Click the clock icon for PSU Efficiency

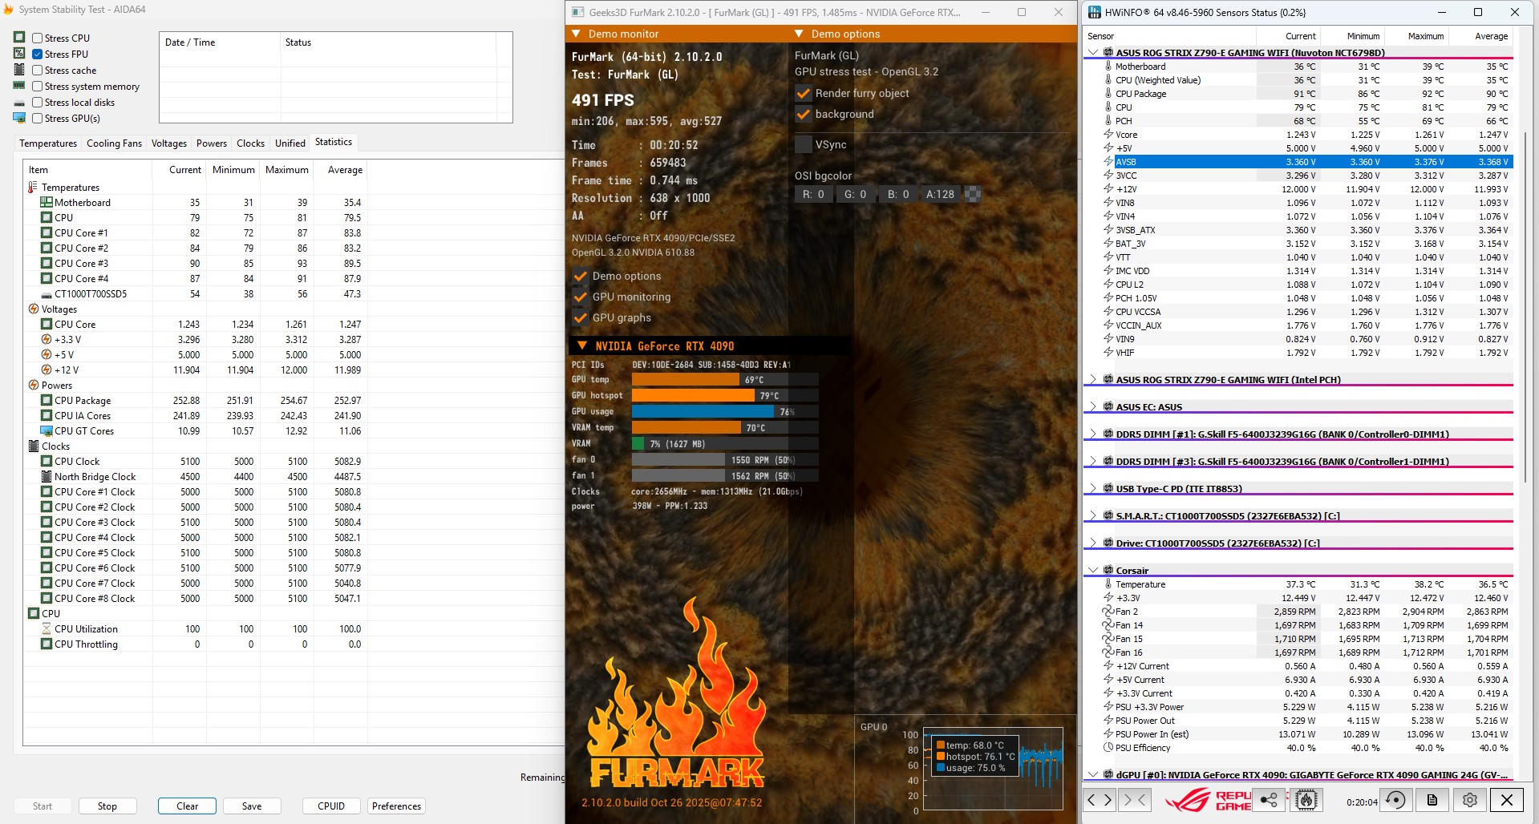(x=1108, y=748)
